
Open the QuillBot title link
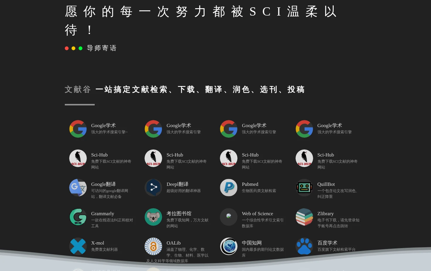point(326,184)
